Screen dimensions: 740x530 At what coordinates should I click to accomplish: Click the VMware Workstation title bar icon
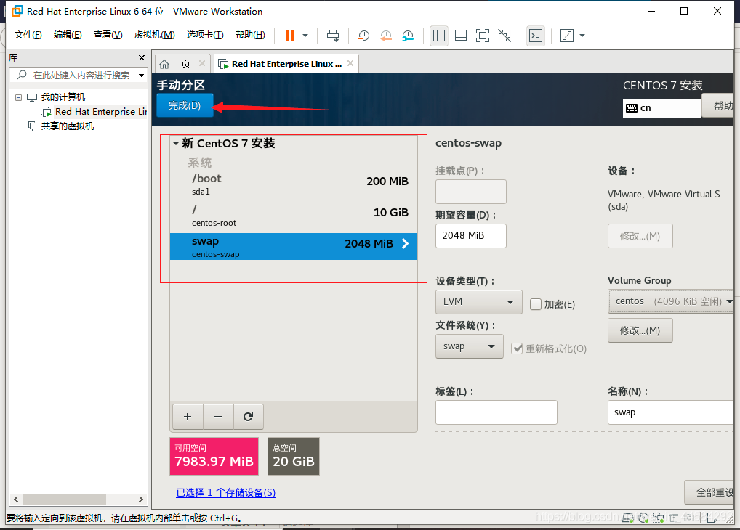point(17,11)
